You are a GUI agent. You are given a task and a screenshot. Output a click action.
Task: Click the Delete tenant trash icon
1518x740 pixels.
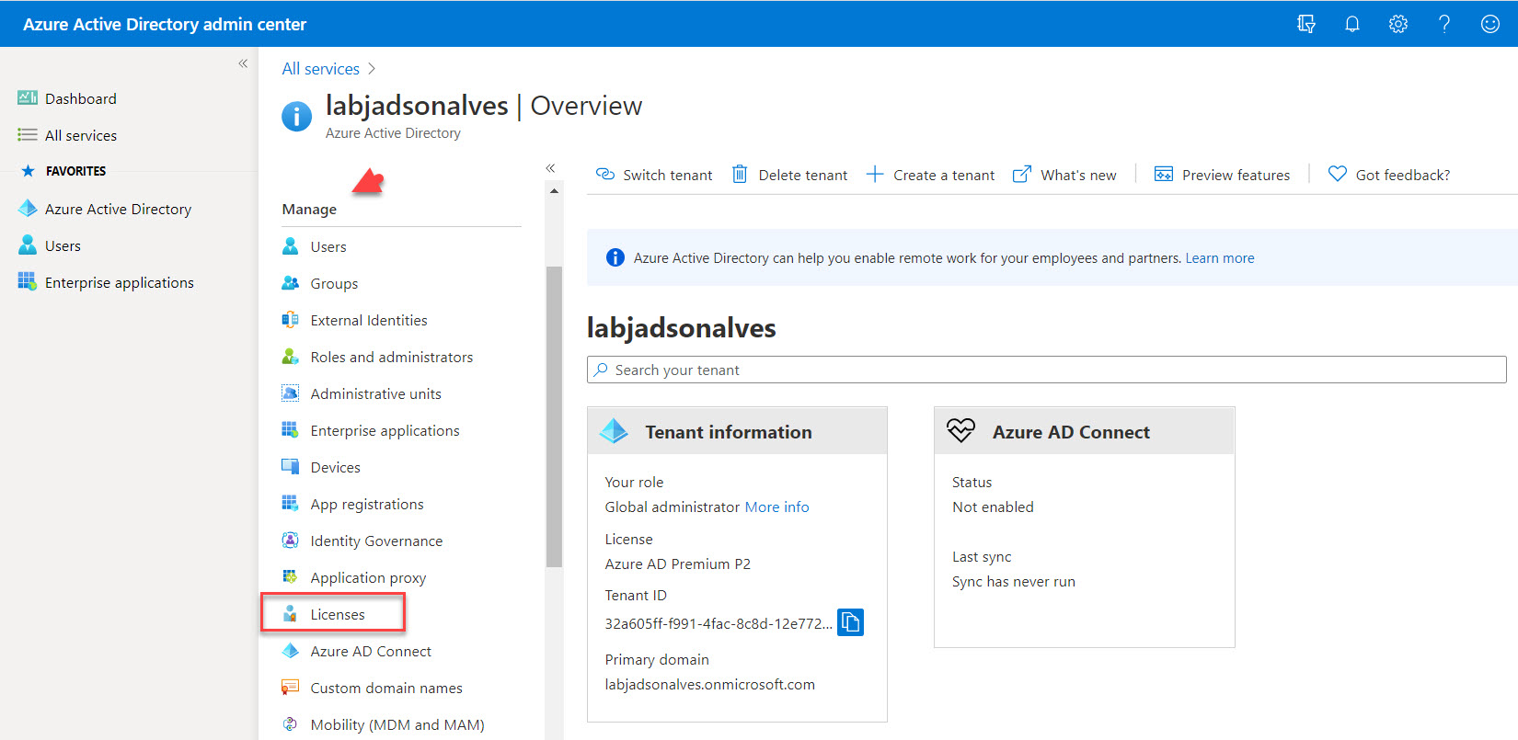coord(739,174)
